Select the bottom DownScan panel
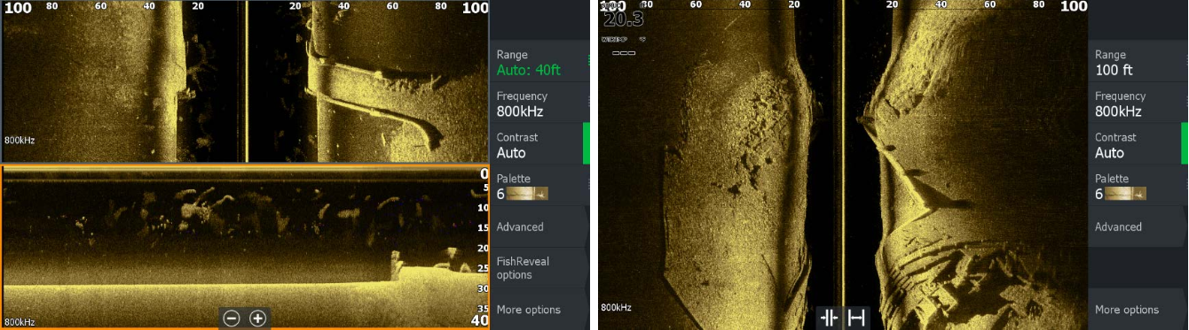 coord(245,247)
